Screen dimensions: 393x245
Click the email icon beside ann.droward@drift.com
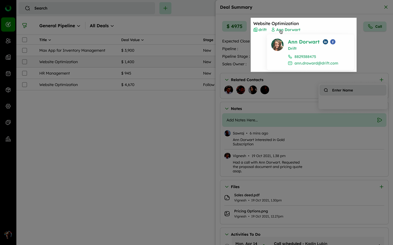point(290,63)
